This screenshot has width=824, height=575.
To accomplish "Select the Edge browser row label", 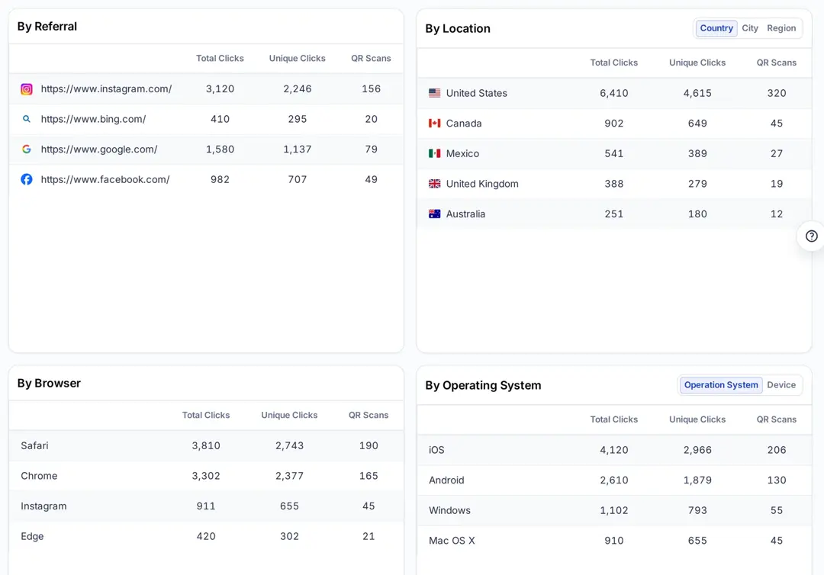I will pyautogui.click(x=32, y=536).
